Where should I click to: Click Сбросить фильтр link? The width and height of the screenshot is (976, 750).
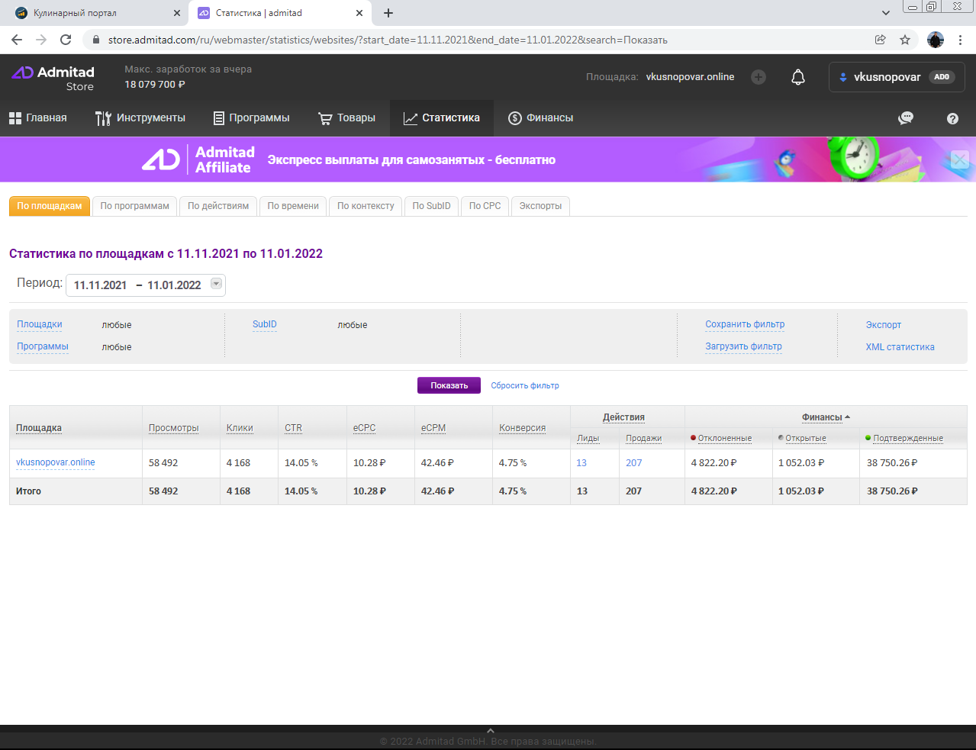525,386
